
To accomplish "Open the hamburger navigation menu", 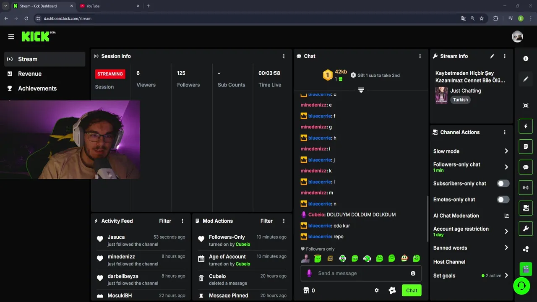I will pos(11,36).
